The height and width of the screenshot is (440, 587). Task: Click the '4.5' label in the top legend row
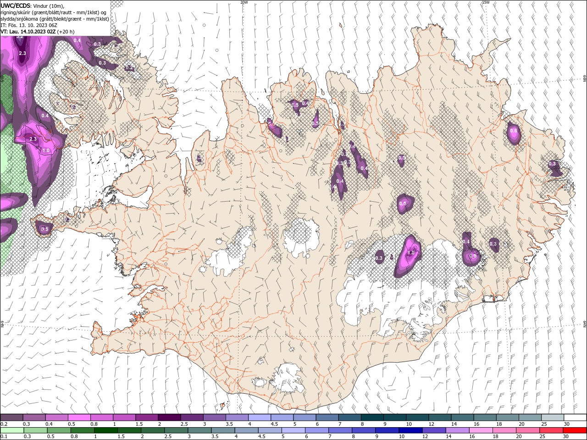click(x=274, y=424)
